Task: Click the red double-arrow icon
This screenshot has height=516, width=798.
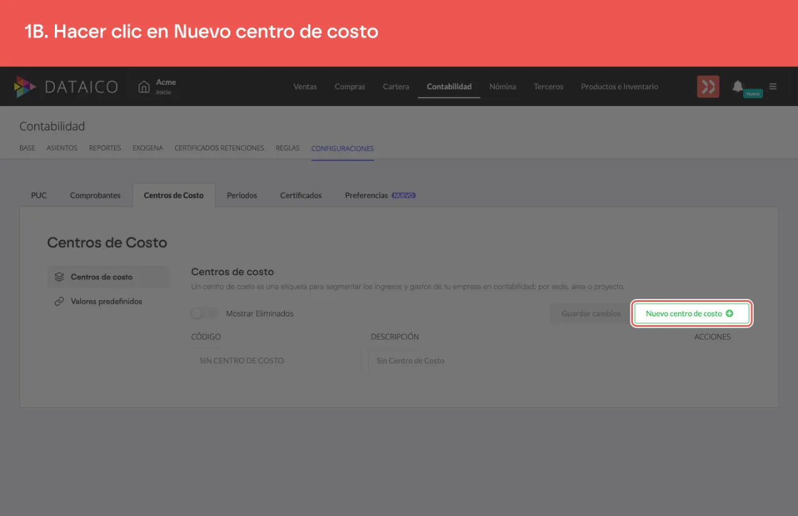Action: (x=708, y=87)
